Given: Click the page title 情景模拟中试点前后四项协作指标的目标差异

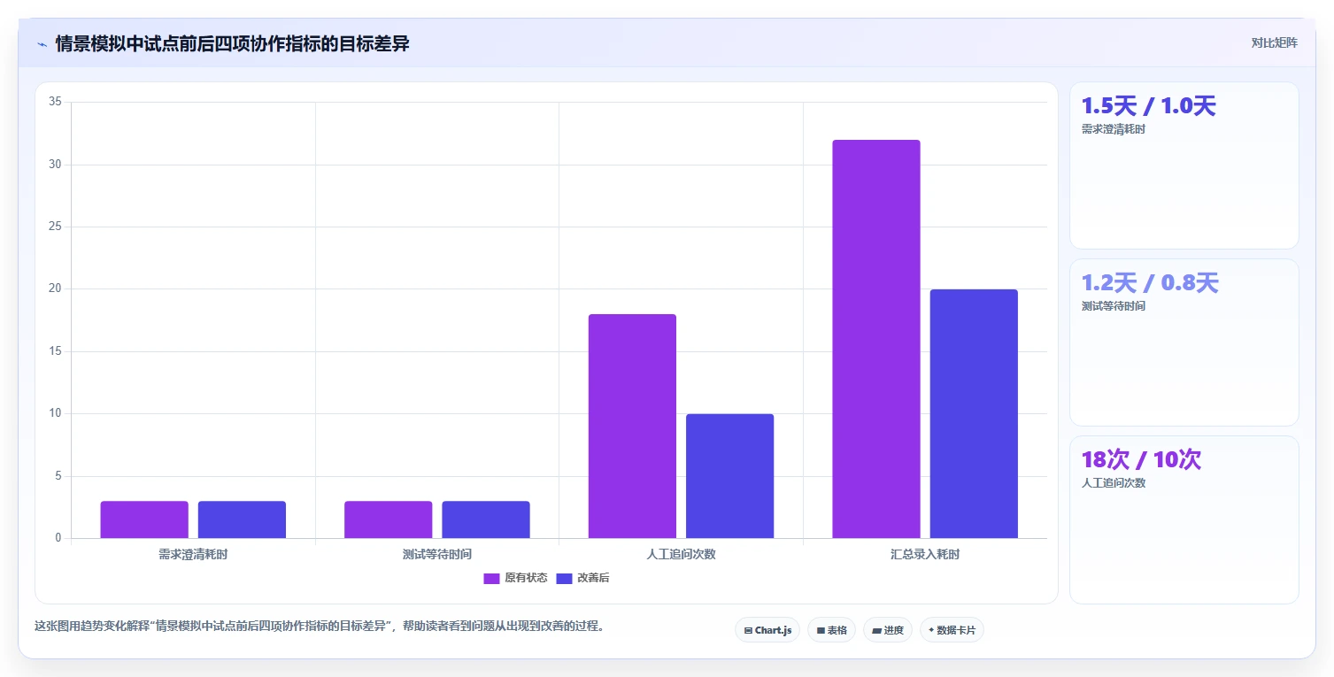Looking at the screenshot, I should [x=233, y=43].
